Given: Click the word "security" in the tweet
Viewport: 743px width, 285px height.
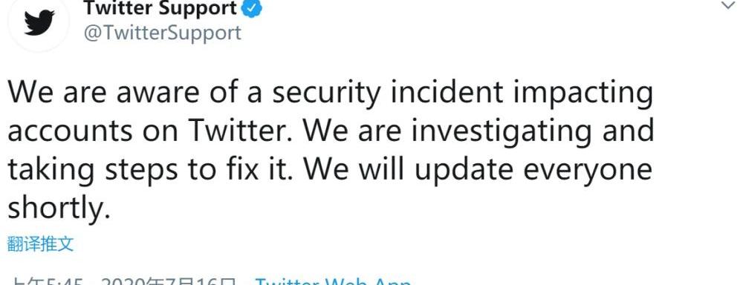Looking at the screenshot, I should click(326, 94).
